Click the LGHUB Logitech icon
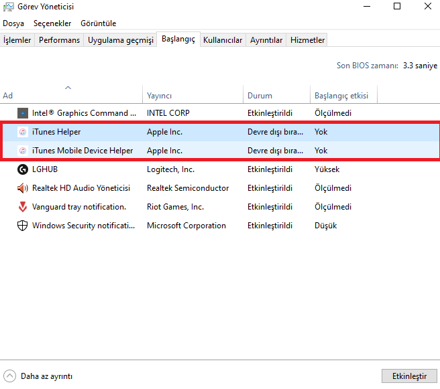This screenshot has height=389, width=440. click(22, 169)
